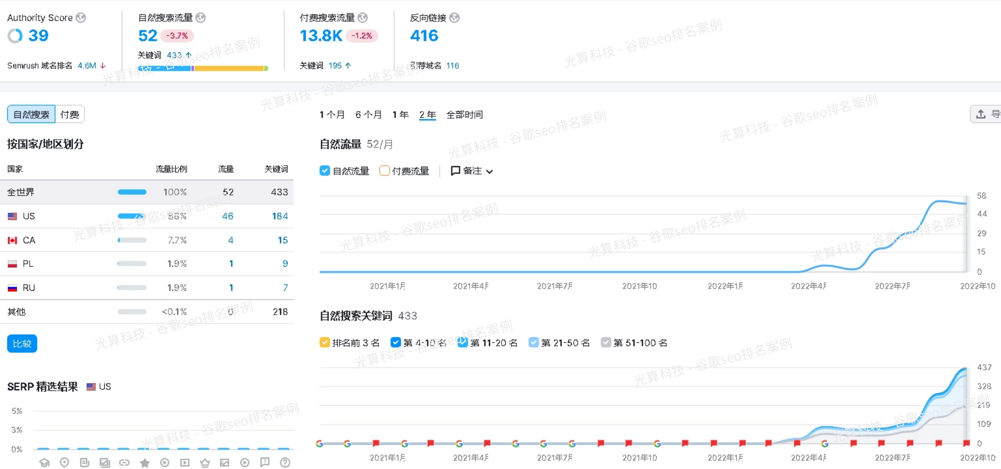
Task: Toggle the 排名前 3 名 checkbox
Action: [325, 342]
